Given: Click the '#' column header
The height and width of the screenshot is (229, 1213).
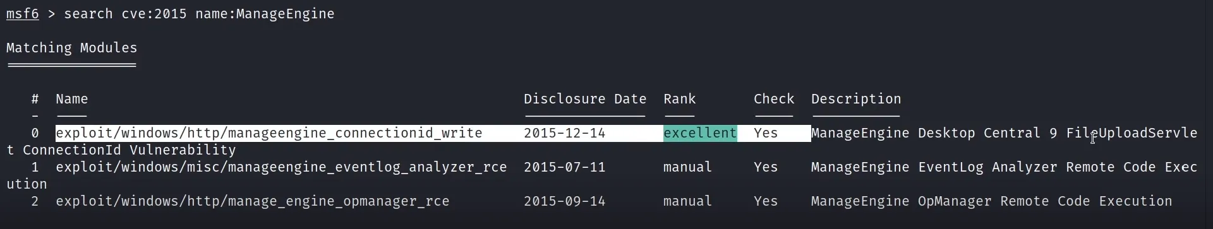Looking at the screenshot, I should [35, 99].
